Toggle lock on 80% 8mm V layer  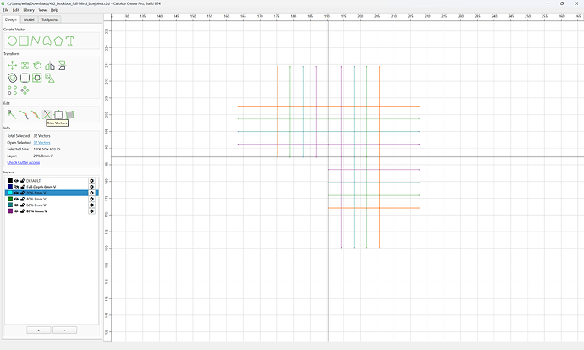click(22, 211)
